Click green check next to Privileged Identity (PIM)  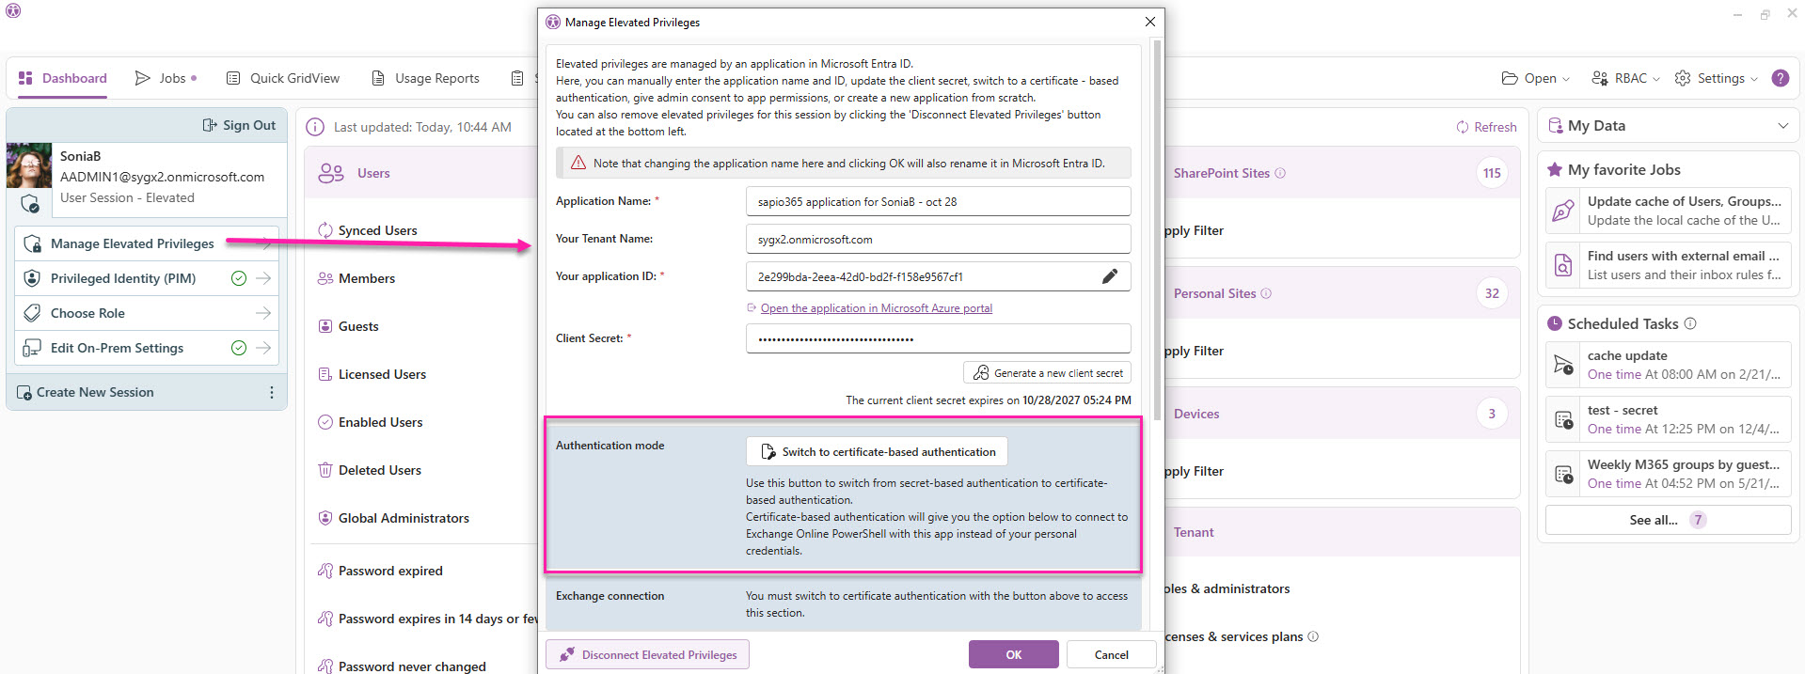239,278
